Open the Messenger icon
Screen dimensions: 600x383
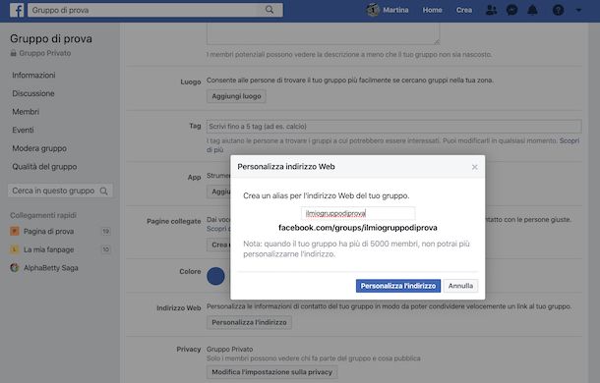click(x=511, y=10)
